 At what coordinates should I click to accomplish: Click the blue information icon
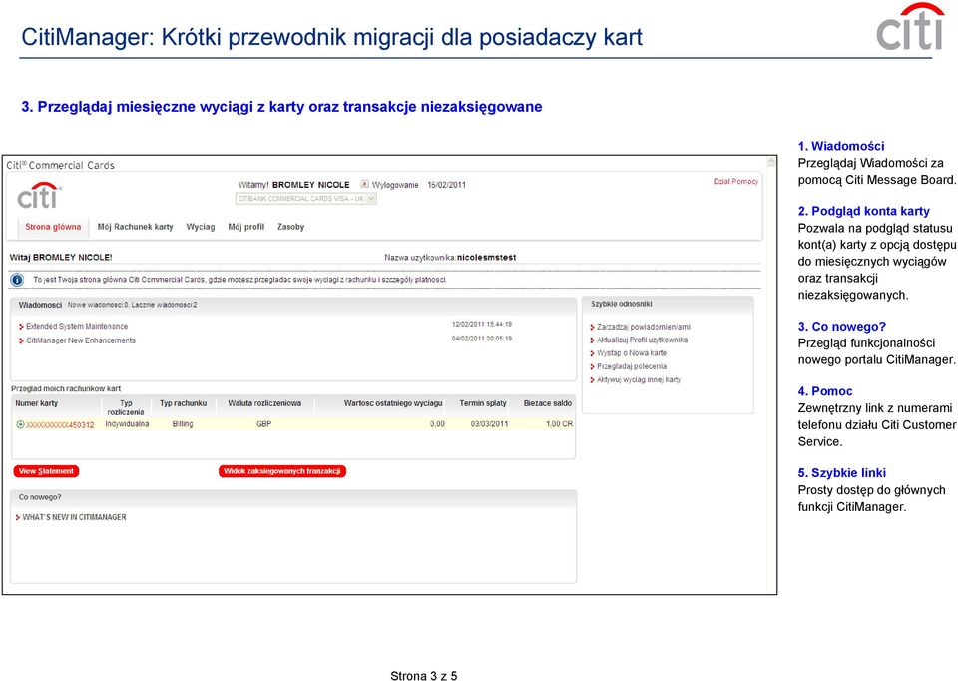pos(17,280)
